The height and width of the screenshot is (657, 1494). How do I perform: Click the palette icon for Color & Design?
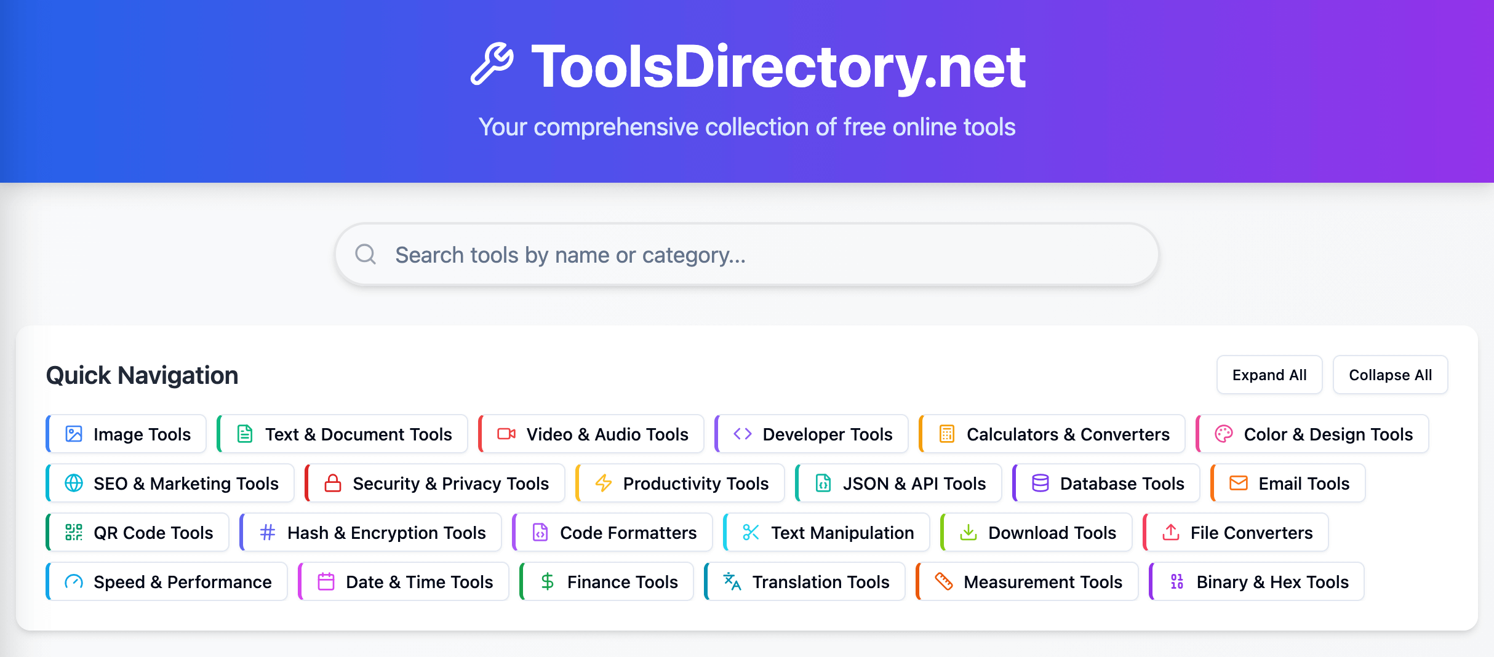1224,434
